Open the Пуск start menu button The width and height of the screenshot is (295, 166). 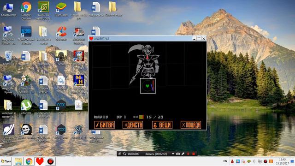pyautogui.click(x=6, y=161)
